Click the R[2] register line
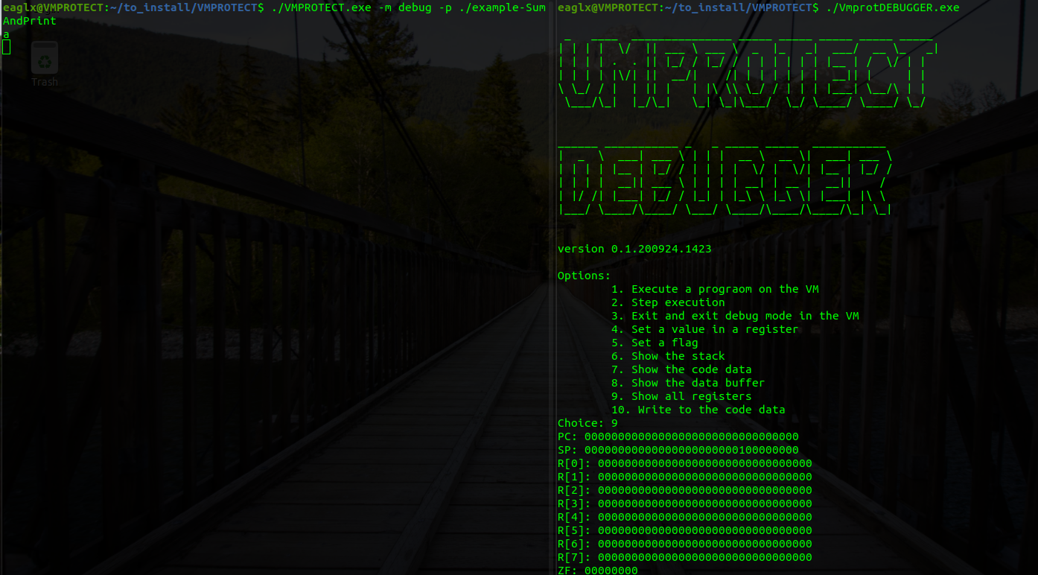The width and height of the screenshot is (1038, 575). point(684,490)
